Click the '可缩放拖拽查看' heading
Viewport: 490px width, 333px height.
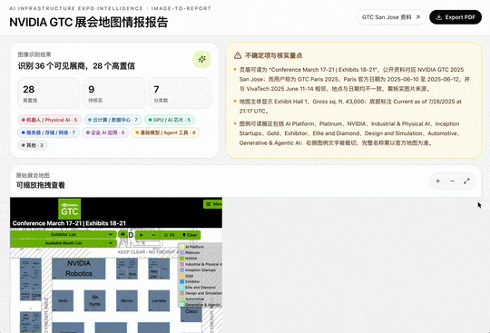click(x=41, y=185)
